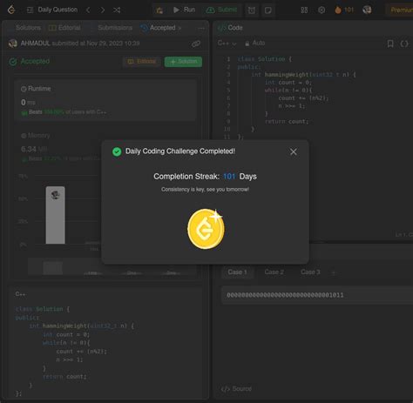Copy submission link icon

196,44
